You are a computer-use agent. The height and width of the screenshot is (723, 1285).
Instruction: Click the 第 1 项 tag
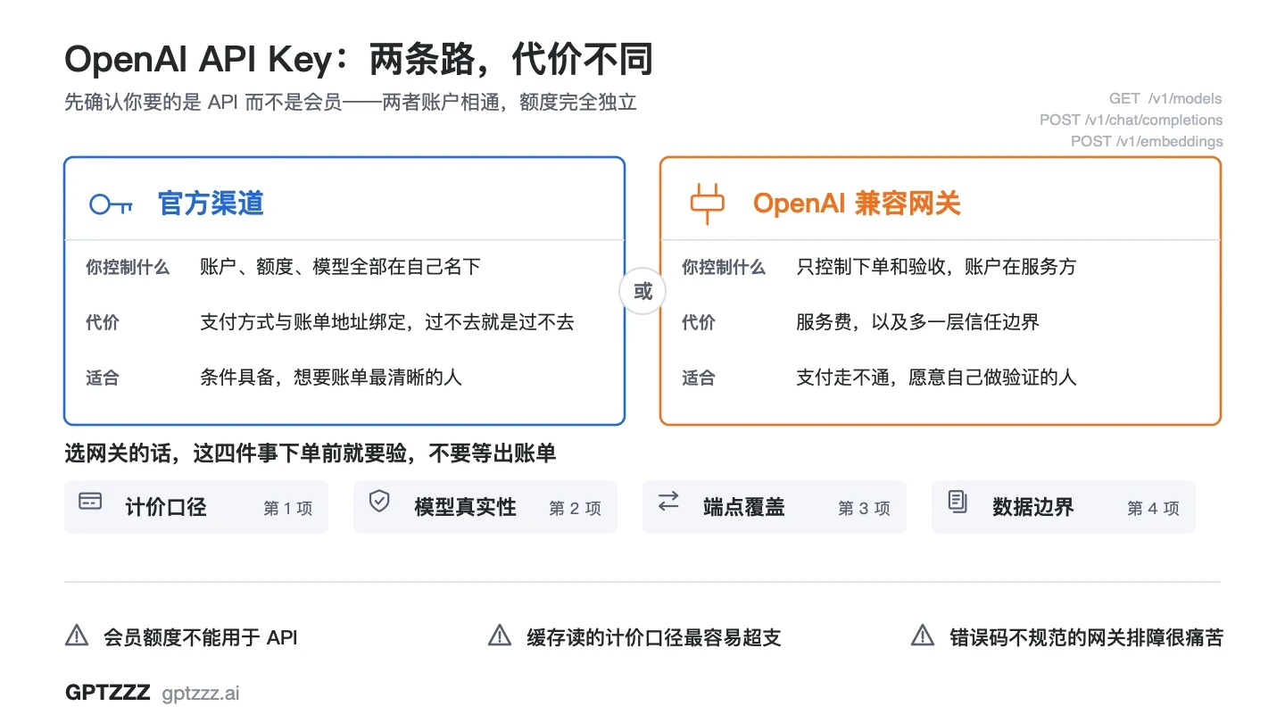[x=288, y=508]
